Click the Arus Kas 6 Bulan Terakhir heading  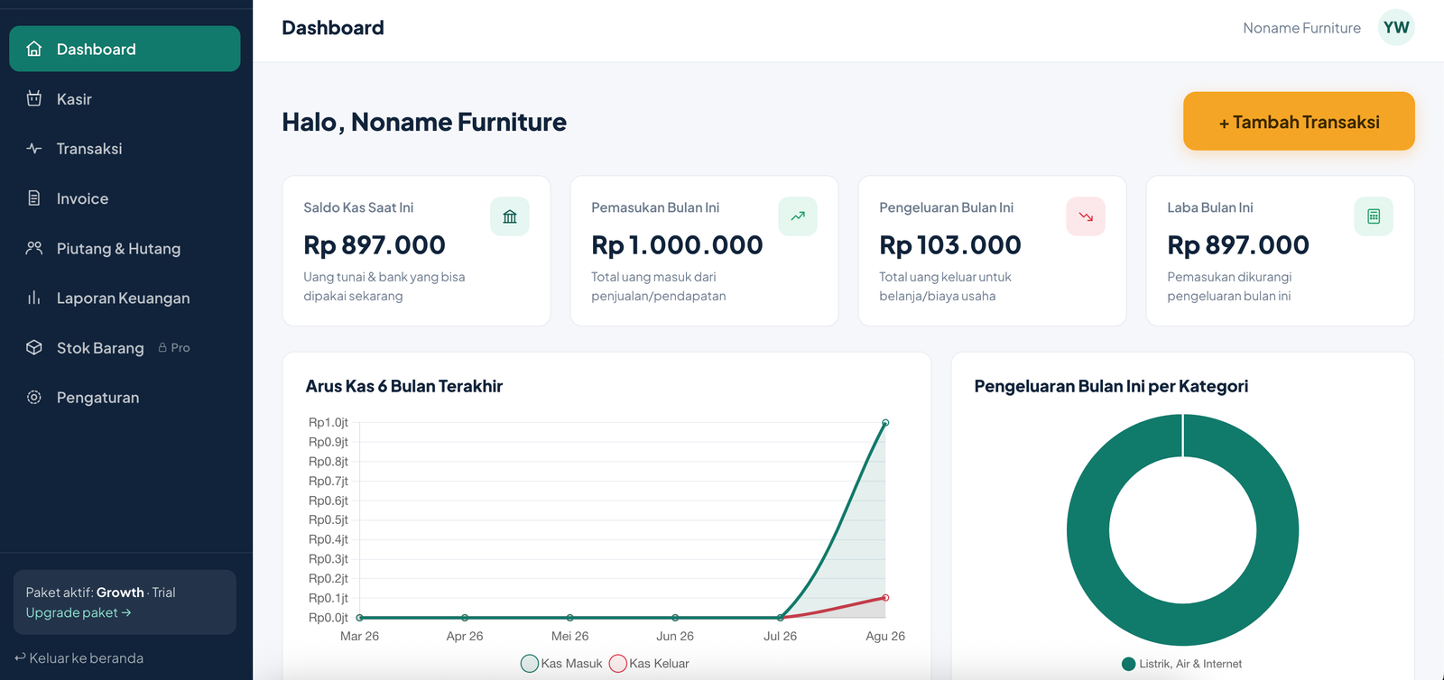(404, 386)
